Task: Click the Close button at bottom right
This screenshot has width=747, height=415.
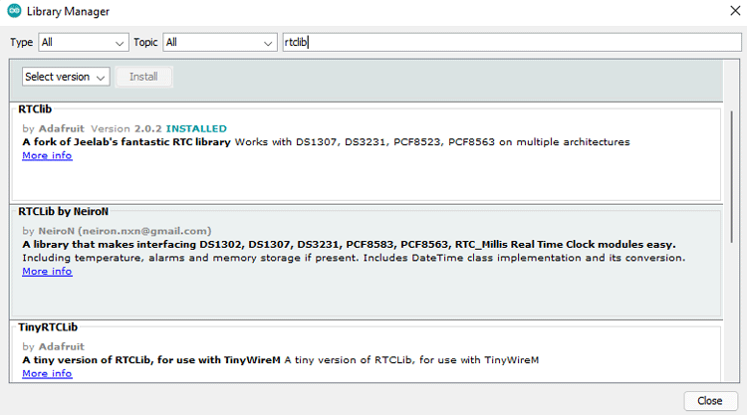Action: pos(710,400)
